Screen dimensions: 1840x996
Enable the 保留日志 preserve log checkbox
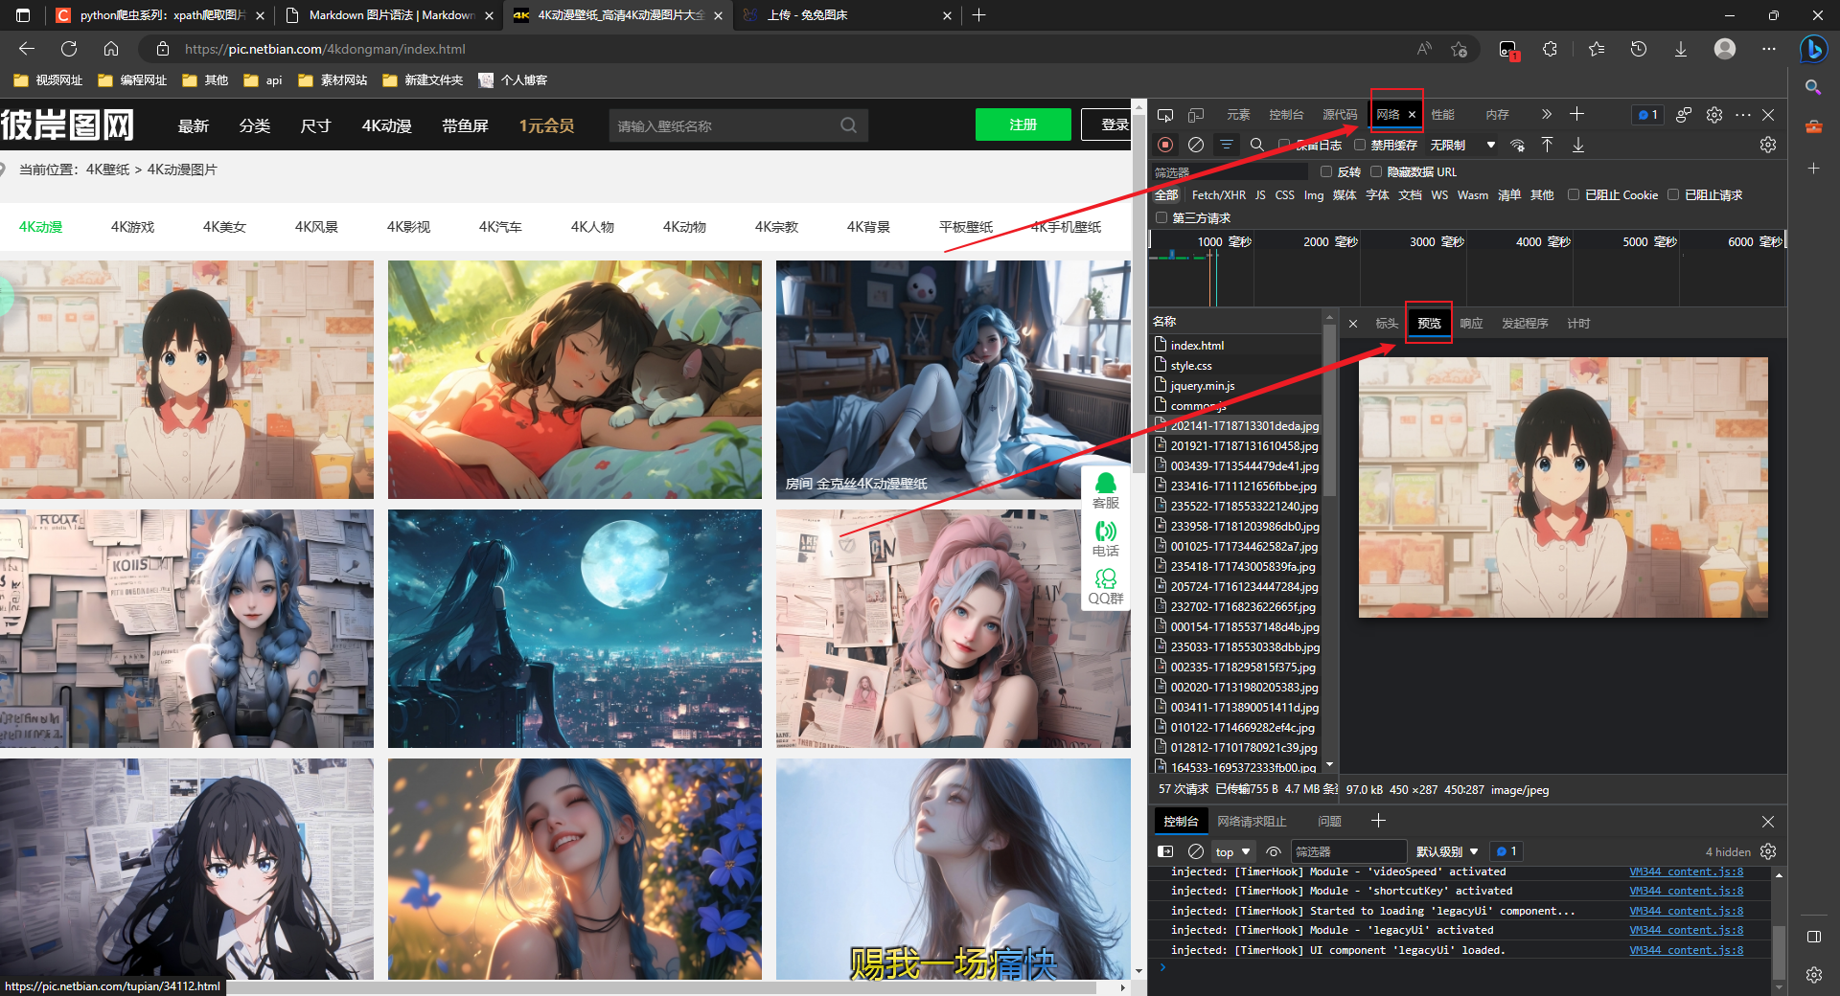tap(1284, 146)
